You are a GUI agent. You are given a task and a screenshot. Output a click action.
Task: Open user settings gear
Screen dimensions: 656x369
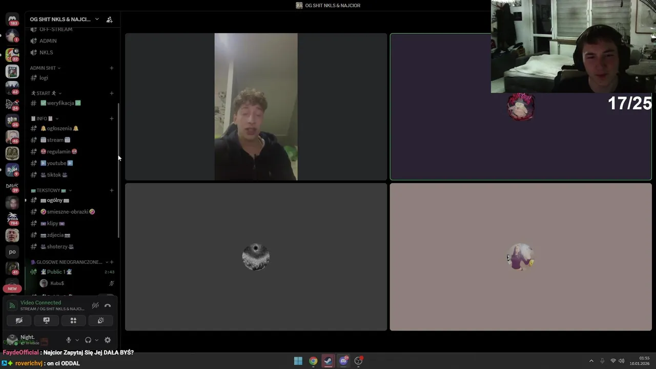[108, 340]
